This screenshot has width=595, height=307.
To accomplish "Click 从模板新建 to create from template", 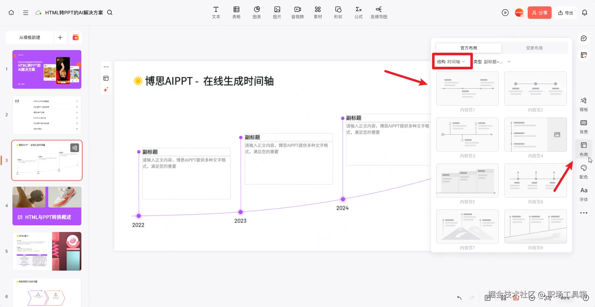I will (30, 38).
